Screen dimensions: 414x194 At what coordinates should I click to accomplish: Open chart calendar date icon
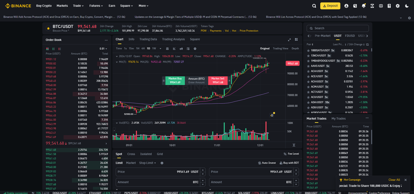(x=167, y=49)
